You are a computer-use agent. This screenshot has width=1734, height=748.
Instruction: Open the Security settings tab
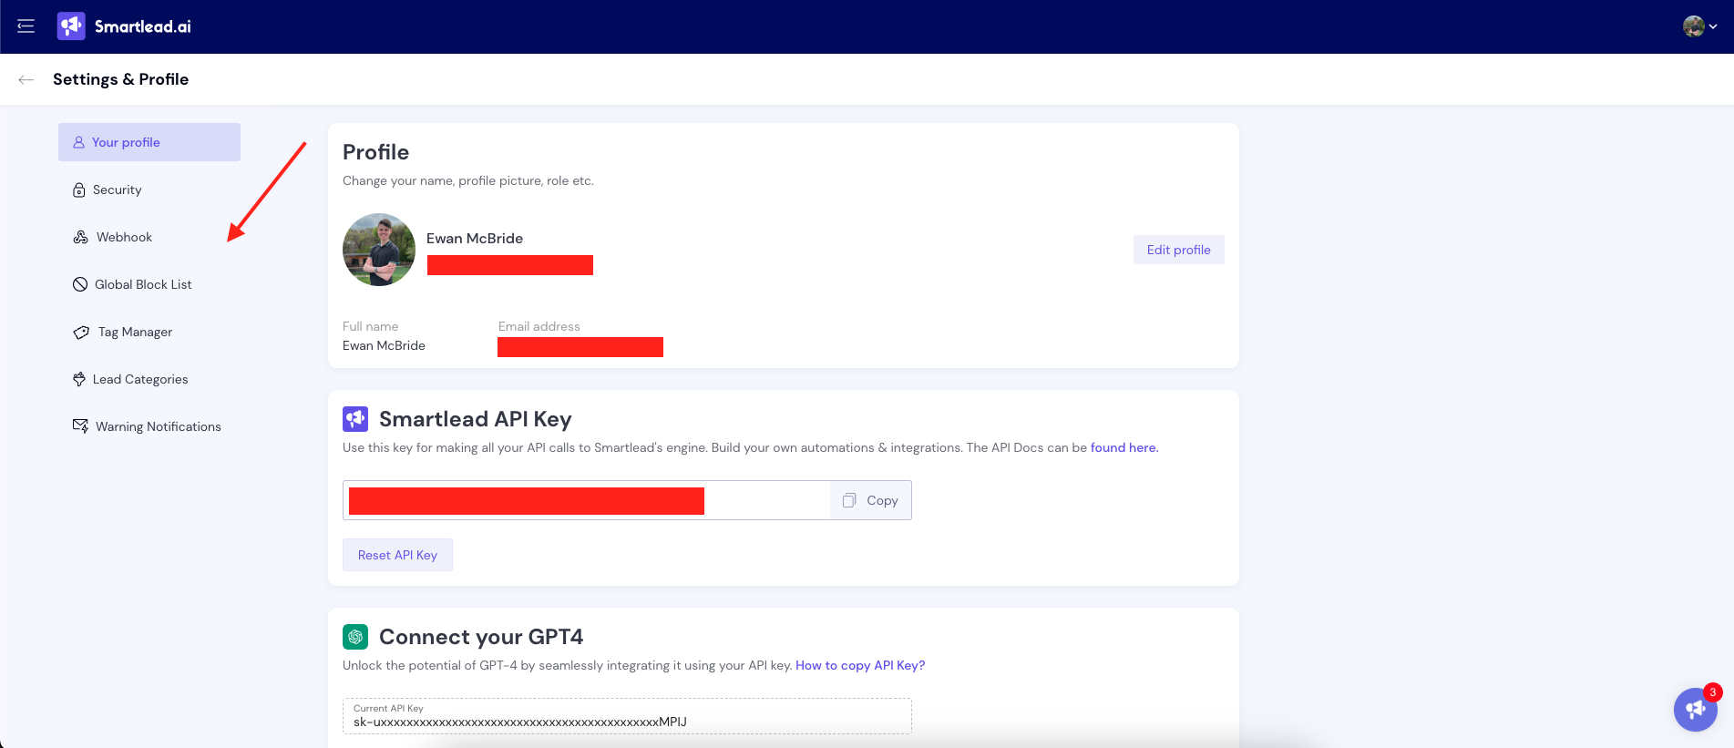coord(117,190)
